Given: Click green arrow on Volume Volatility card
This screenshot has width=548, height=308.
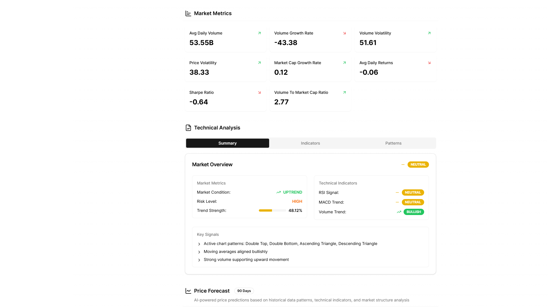Looking at the screenshot, I should click(429, 33).
